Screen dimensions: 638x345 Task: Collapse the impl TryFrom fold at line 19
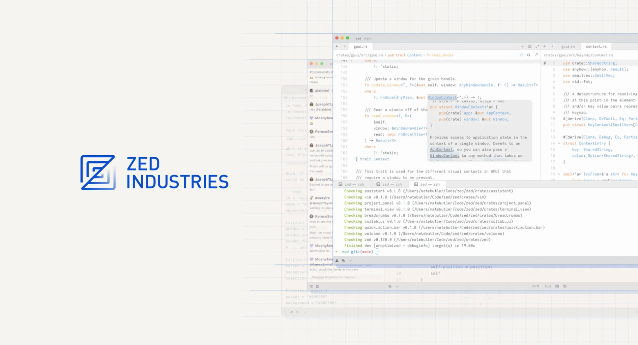(559, 174)
